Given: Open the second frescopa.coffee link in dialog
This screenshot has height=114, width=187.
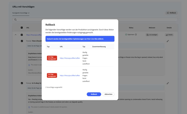Looking at the screenshot, I should (x=70, y=75).
